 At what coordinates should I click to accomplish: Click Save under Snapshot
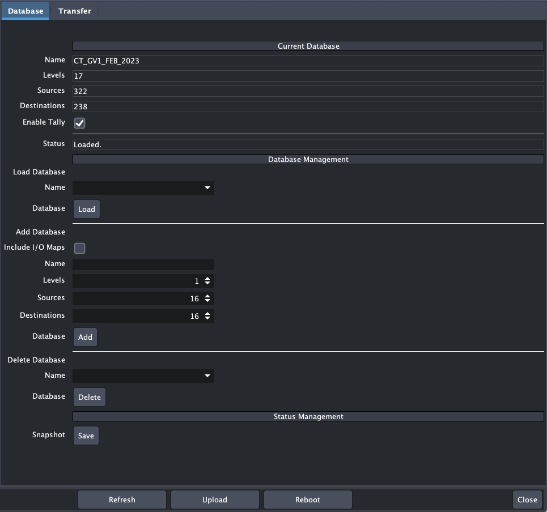(86, 436)
